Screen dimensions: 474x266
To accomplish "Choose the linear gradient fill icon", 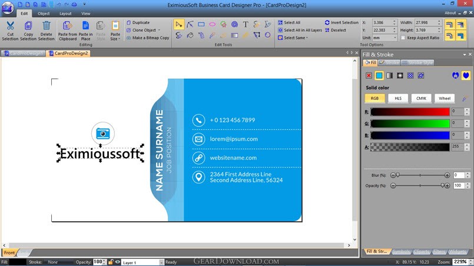I will coord(390,75).
